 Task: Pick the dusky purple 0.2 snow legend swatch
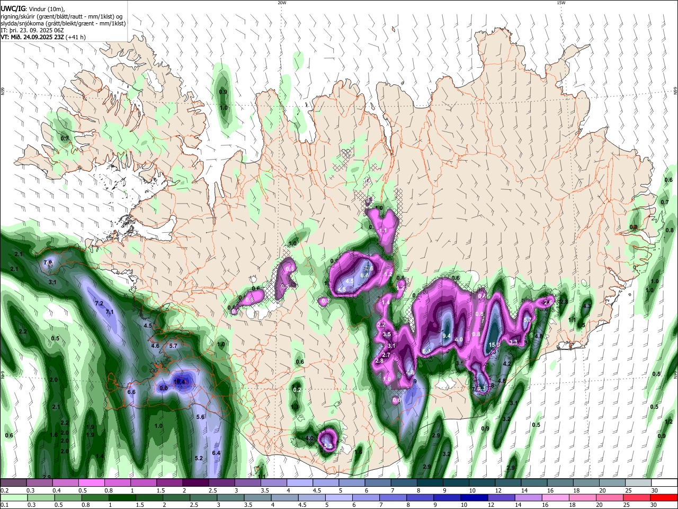tap(13, 482)
